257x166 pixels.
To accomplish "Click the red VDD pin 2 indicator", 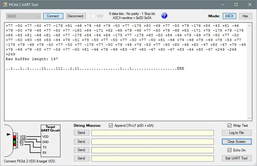I will (x=14, y=137).
